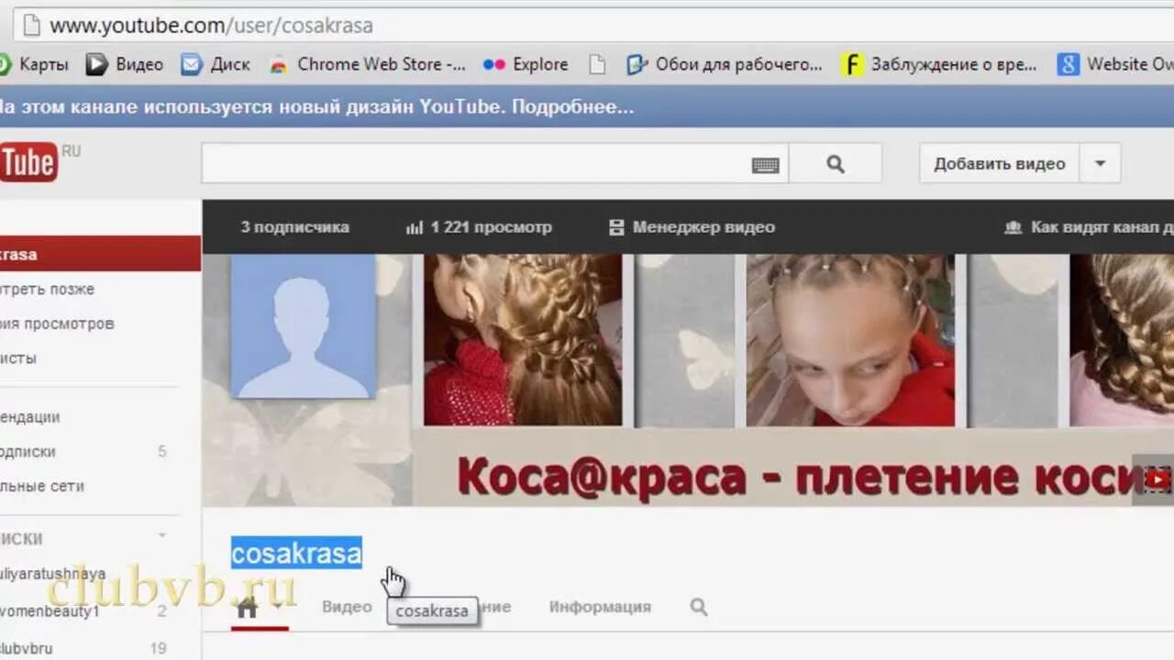
Task: Switch to the Видео channel tab
Action: click(347, 607)
